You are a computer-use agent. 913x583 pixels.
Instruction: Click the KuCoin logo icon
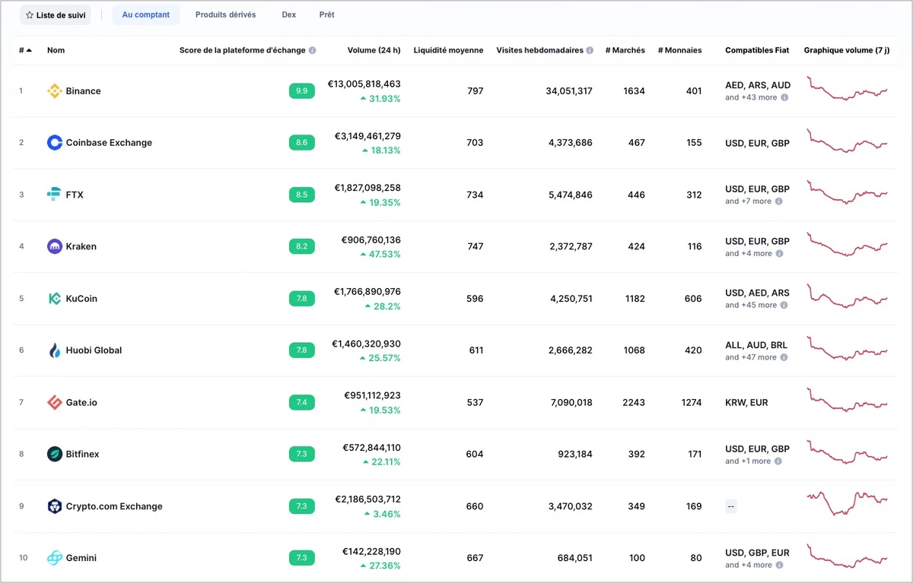(x=54, y=299)
